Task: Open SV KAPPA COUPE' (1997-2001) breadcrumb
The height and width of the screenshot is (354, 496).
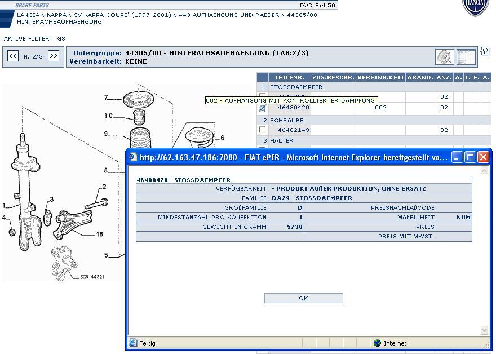Action: (122, 15)
